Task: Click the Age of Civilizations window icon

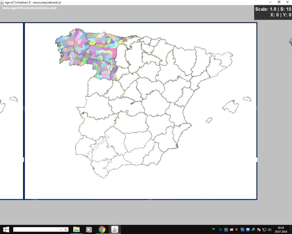Action: pyautogui.click(x=2, y=2)
